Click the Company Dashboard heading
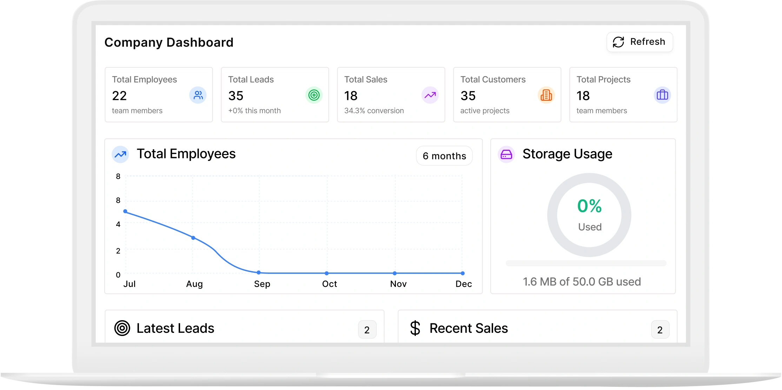The image size is (782, 390). 169,42
